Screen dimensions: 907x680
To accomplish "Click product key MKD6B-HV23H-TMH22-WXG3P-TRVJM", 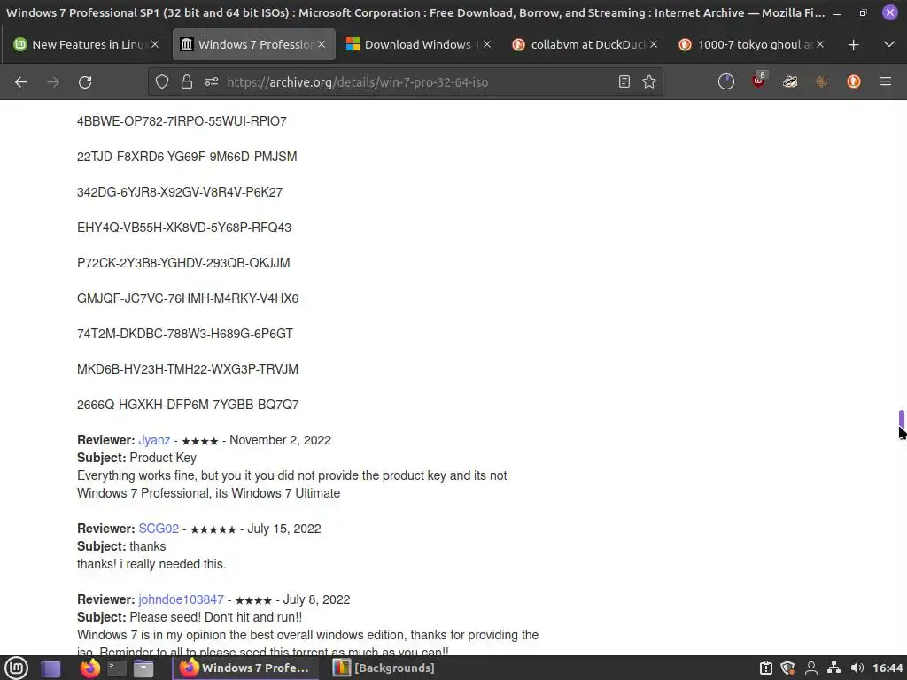I will [188, 369].
